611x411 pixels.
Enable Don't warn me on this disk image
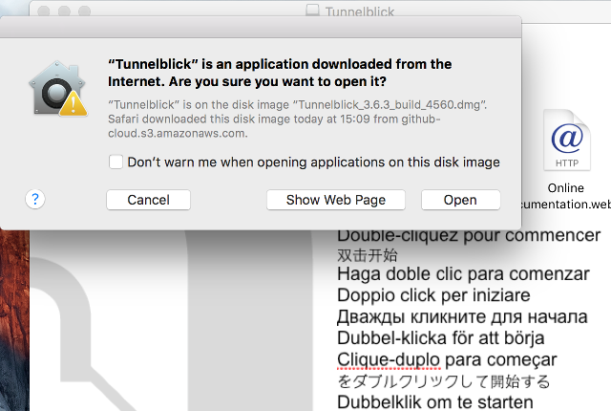(116, 162)
